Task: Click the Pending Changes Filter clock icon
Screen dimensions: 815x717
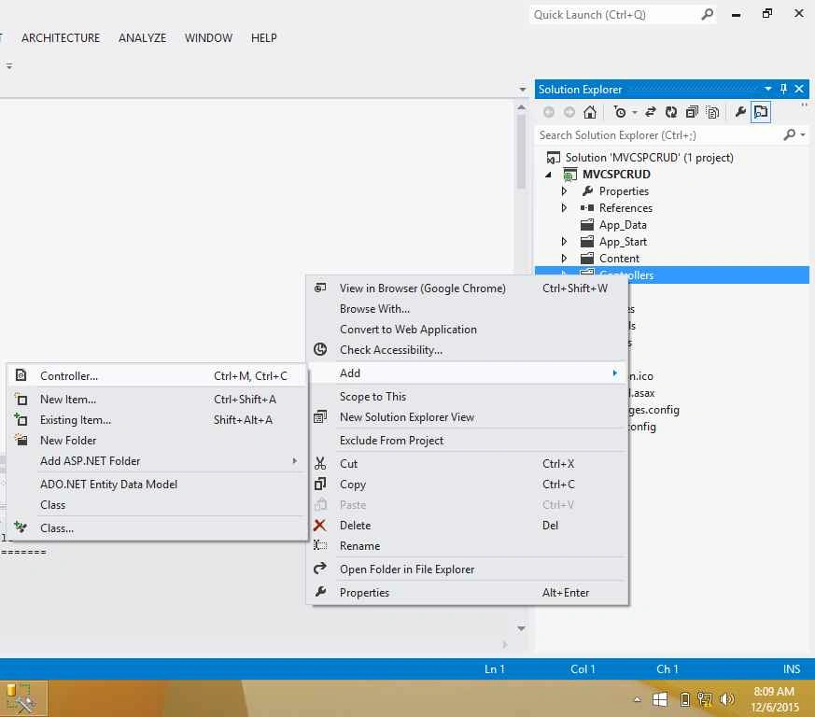Action: tap(620, 112)
